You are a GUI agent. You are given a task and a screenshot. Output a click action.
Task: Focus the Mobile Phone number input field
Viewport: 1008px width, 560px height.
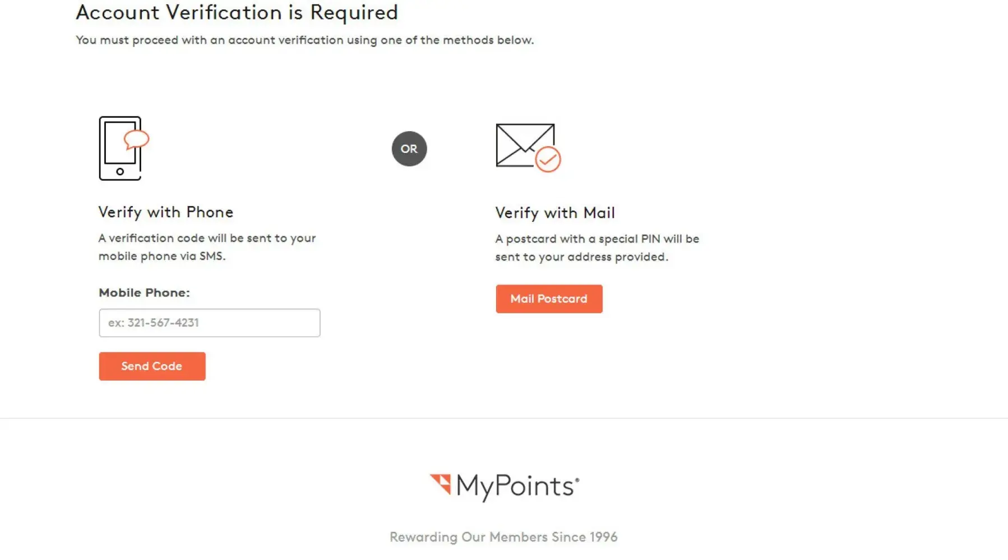(209, 323)
